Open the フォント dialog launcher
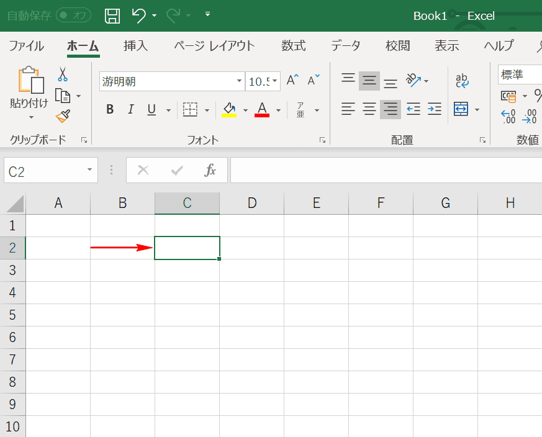542x437 pixels. coord(322,140)
